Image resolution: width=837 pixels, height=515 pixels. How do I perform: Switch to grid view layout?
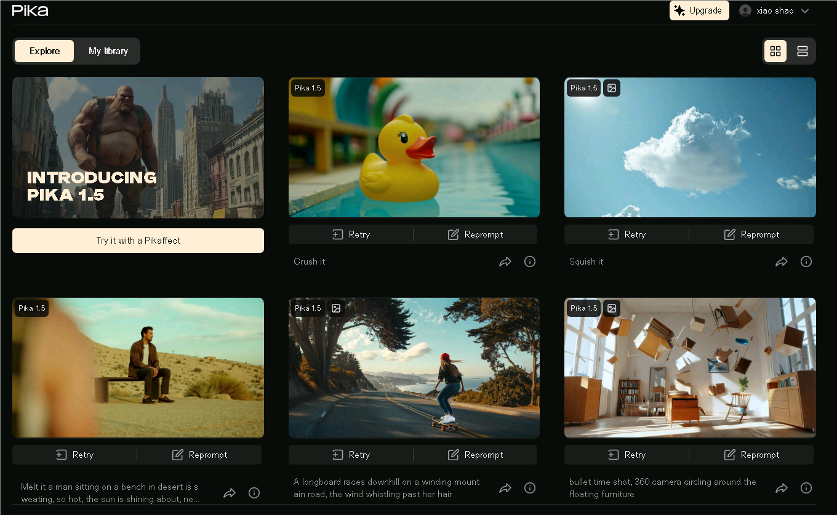point(775,51)
